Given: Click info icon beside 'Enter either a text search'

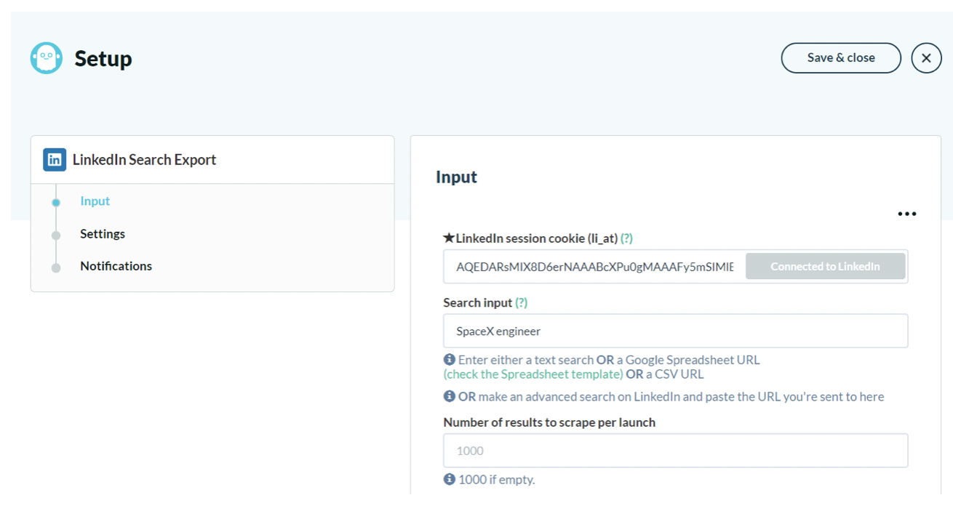Looking at the screenshot, I should point(449,359).
